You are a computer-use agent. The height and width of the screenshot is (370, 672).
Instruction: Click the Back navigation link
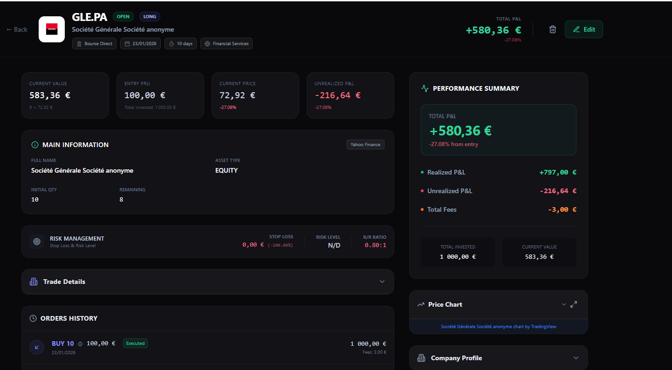tap(16, 29)
